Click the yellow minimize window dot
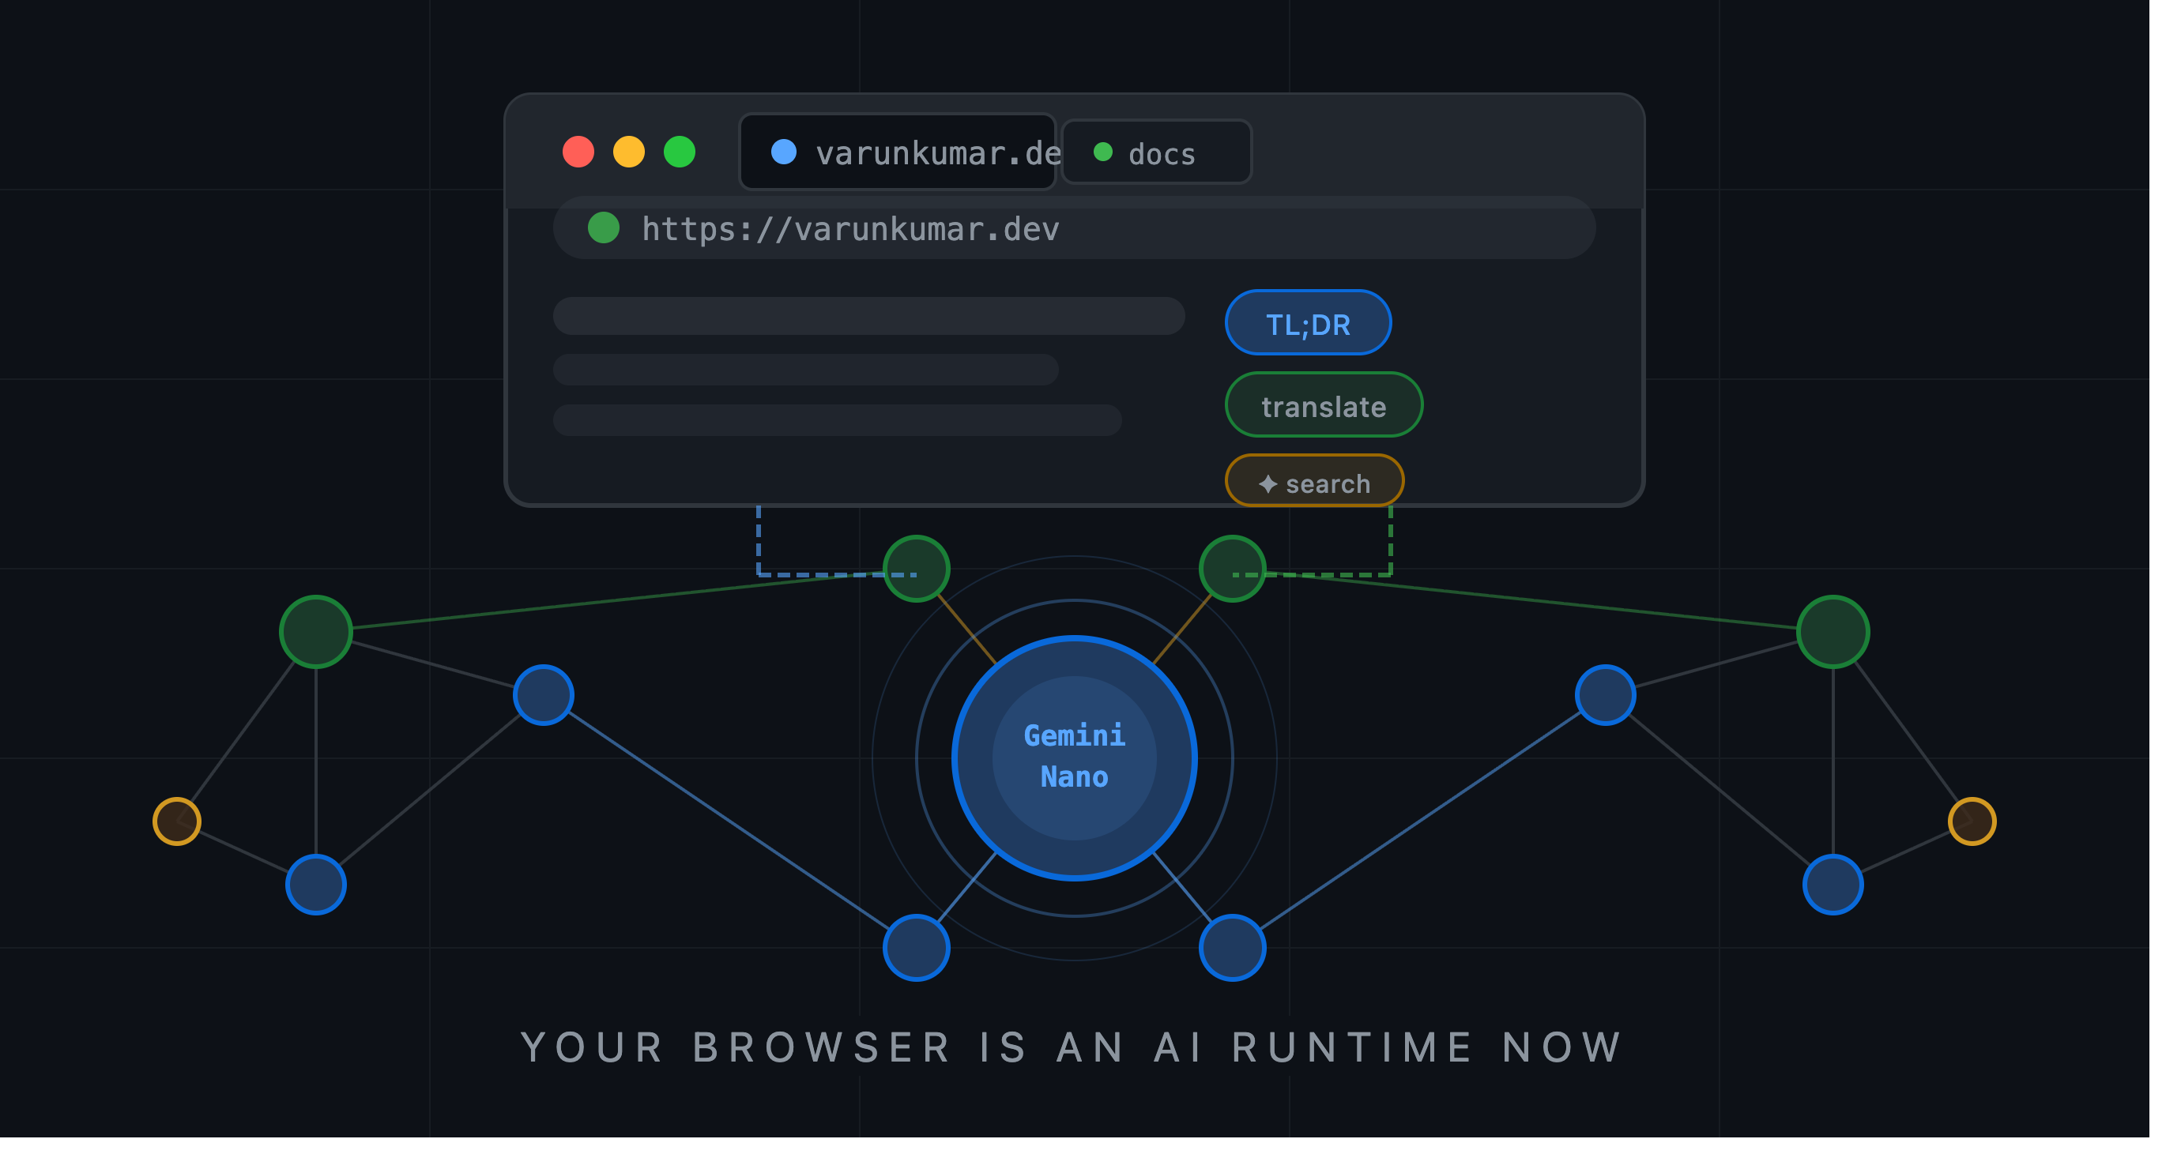Screen dimensions: 2181x1169 point(629,152)
